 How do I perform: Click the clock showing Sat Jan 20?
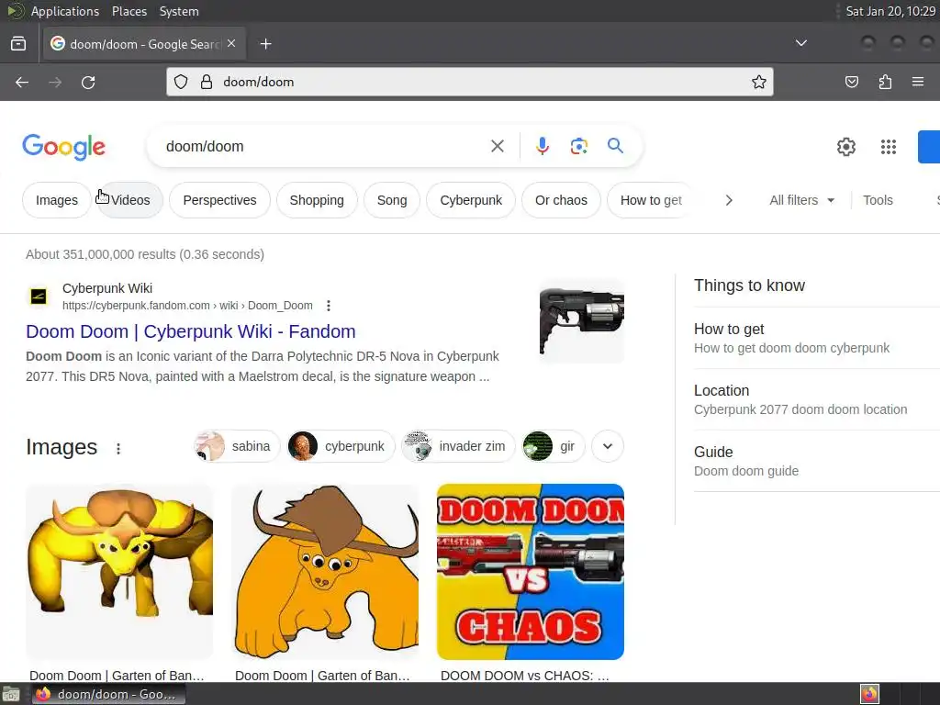click(890, 11)
